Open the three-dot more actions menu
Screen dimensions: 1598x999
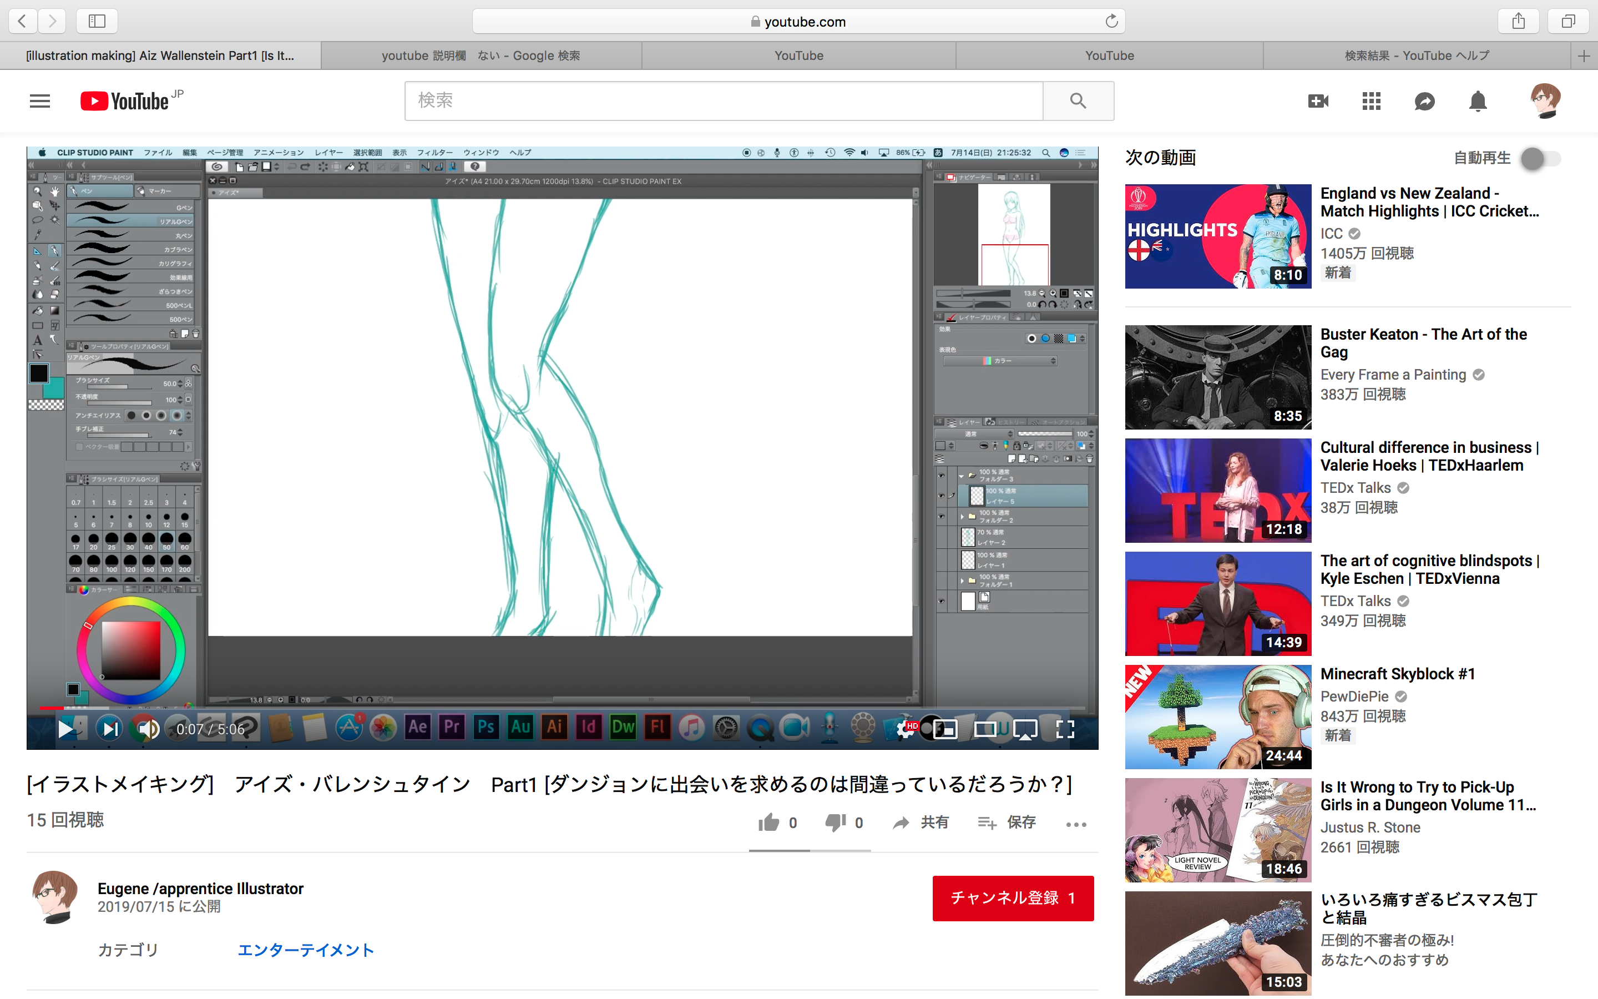pos(1076,824)
